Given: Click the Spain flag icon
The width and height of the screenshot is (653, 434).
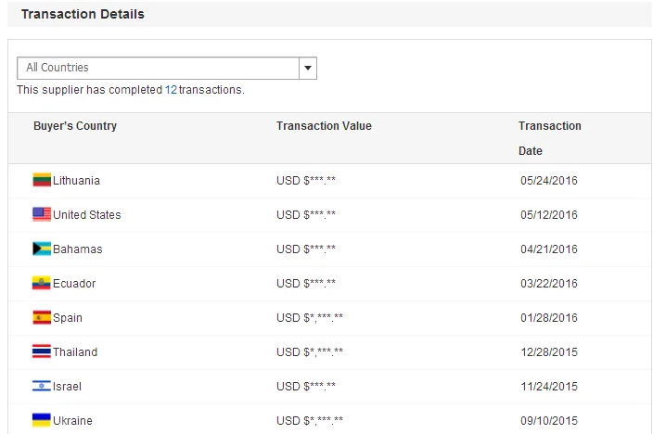Looking at the screenshot, I should [41, 317].
